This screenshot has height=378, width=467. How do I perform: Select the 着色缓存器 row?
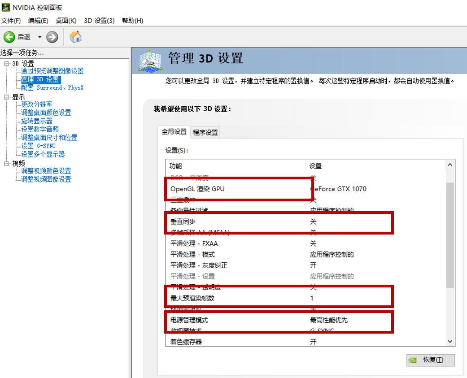click(x=306, y=342)
